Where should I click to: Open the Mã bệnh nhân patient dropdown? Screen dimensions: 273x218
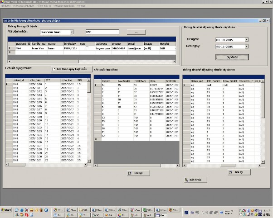72,32
